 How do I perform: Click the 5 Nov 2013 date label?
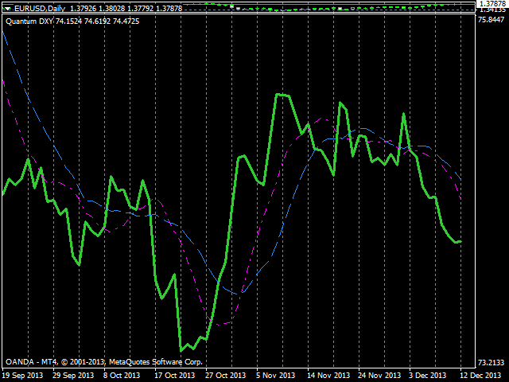(275, 375)
